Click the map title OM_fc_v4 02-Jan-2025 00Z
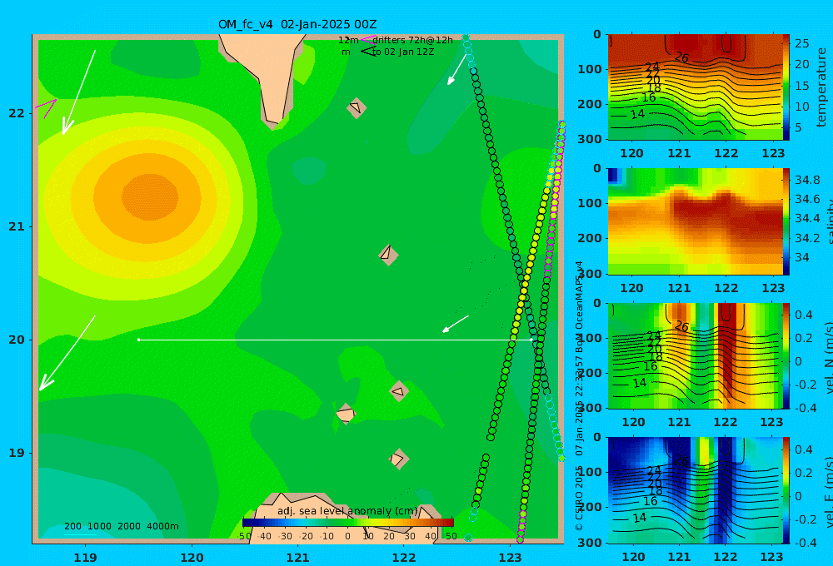The image size is (833, 566). coord(297,24)
